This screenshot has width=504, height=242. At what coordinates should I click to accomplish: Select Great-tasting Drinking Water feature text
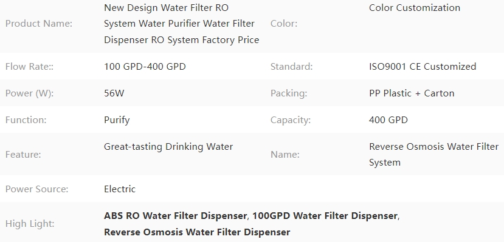(168, 147)
